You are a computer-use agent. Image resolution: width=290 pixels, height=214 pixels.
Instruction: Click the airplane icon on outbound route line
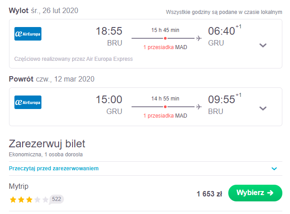click(199, 38)
